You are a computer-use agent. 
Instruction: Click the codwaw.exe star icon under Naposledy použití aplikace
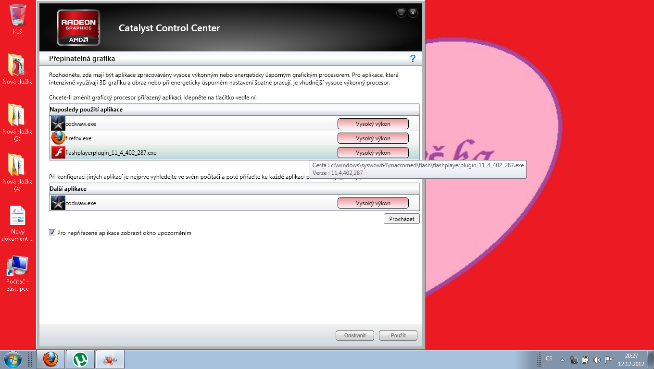58,123
